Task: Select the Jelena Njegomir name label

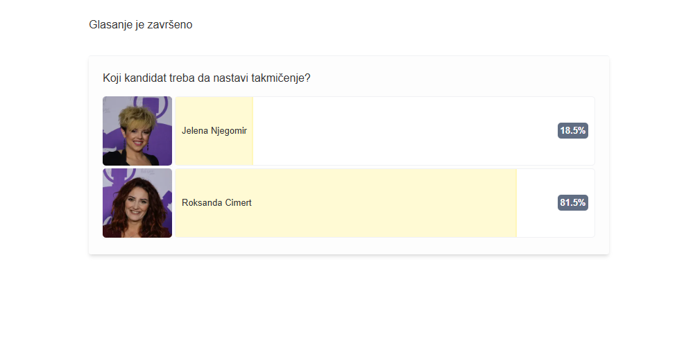Action: point(214,131)
